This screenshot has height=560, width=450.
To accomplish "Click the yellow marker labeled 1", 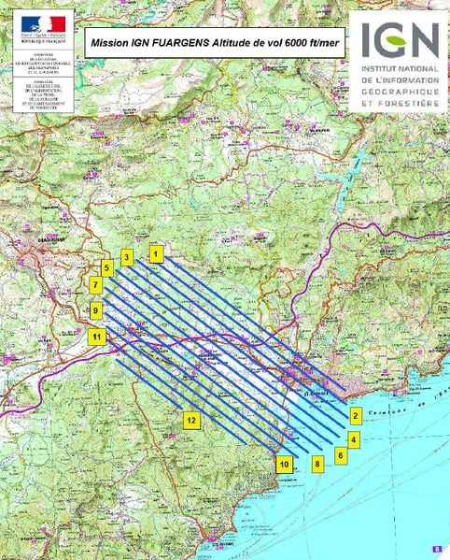I will pyautogui.click(x=156, y=254).
